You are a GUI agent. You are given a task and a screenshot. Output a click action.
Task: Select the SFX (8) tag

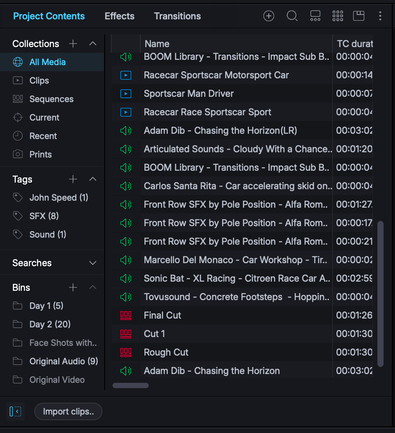point(52,216)
